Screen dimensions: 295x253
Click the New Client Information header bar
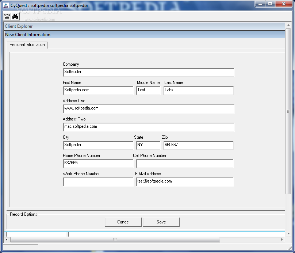coord(145,35)
